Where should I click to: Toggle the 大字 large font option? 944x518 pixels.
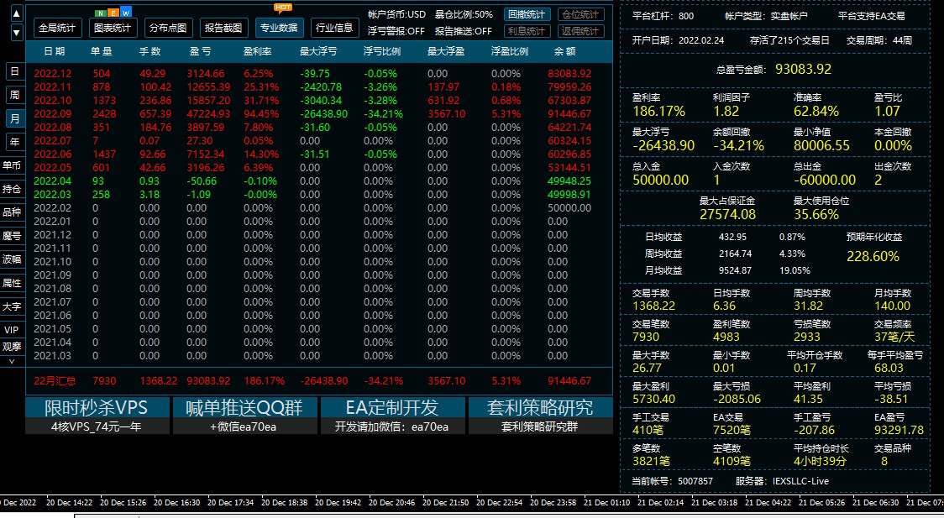coord(12,306)
